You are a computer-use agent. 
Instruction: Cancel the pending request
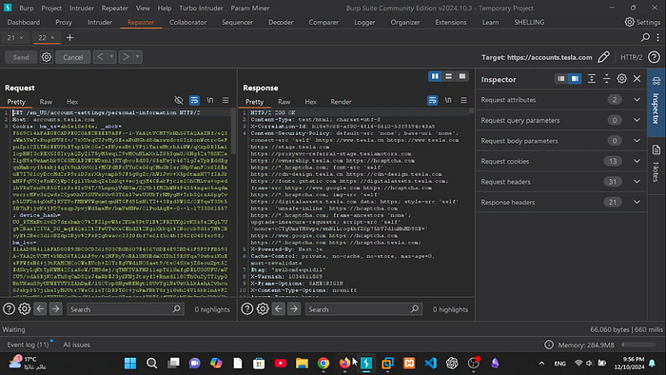coord(73,57)
